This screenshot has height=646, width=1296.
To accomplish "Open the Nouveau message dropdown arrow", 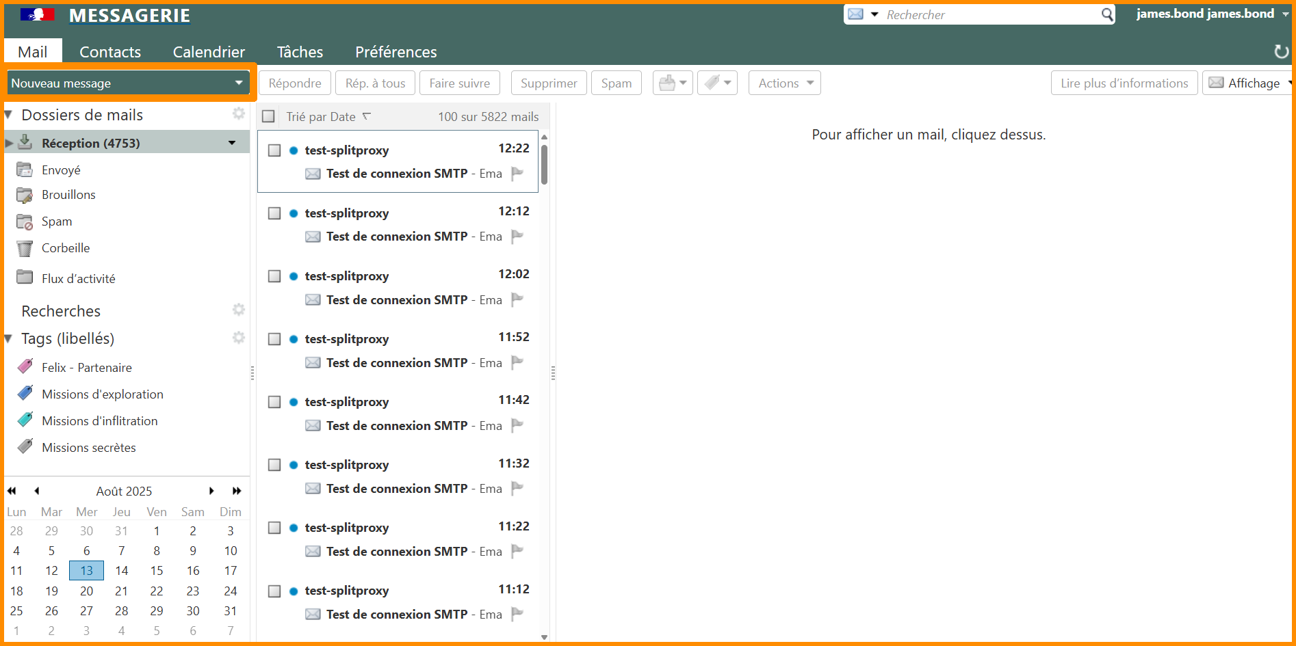I will (x=239, y=83).
